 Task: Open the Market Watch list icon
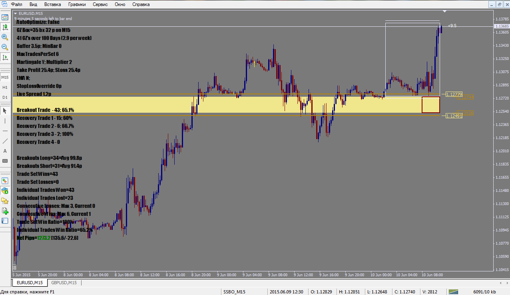point(5,221)
